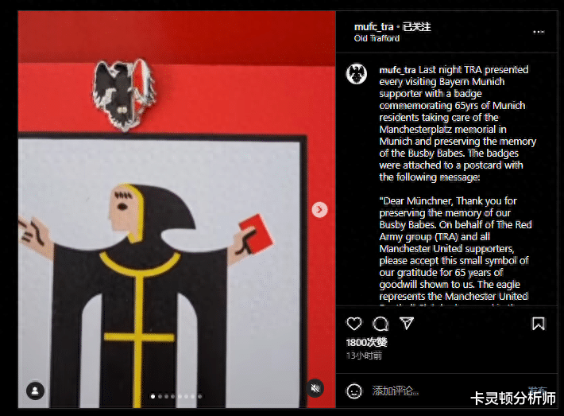The height and width of the screenshot is (416, 564).
Task: Click mufc_tra profile avatar beside caption
Action: pos(357,74)
